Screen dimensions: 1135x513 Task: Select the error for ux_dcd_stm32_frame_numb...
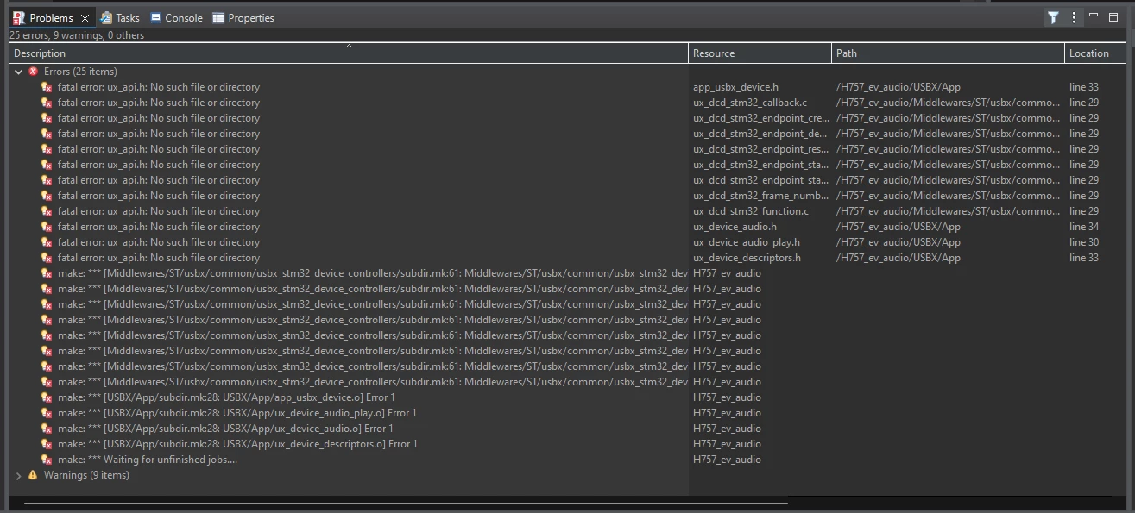[568, 196]
